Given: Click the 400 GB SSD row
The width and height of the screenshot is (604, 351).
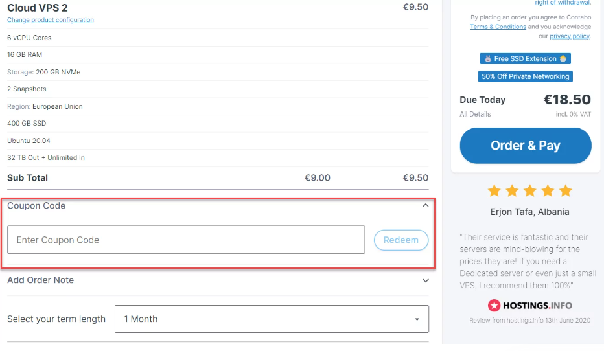Looking at the screenshot, I should 218,123.
